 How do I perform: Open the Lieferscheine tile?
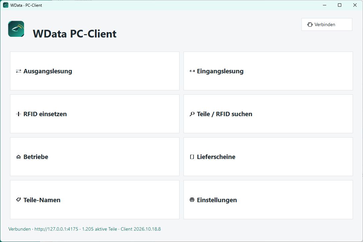(x=268, y=157)
